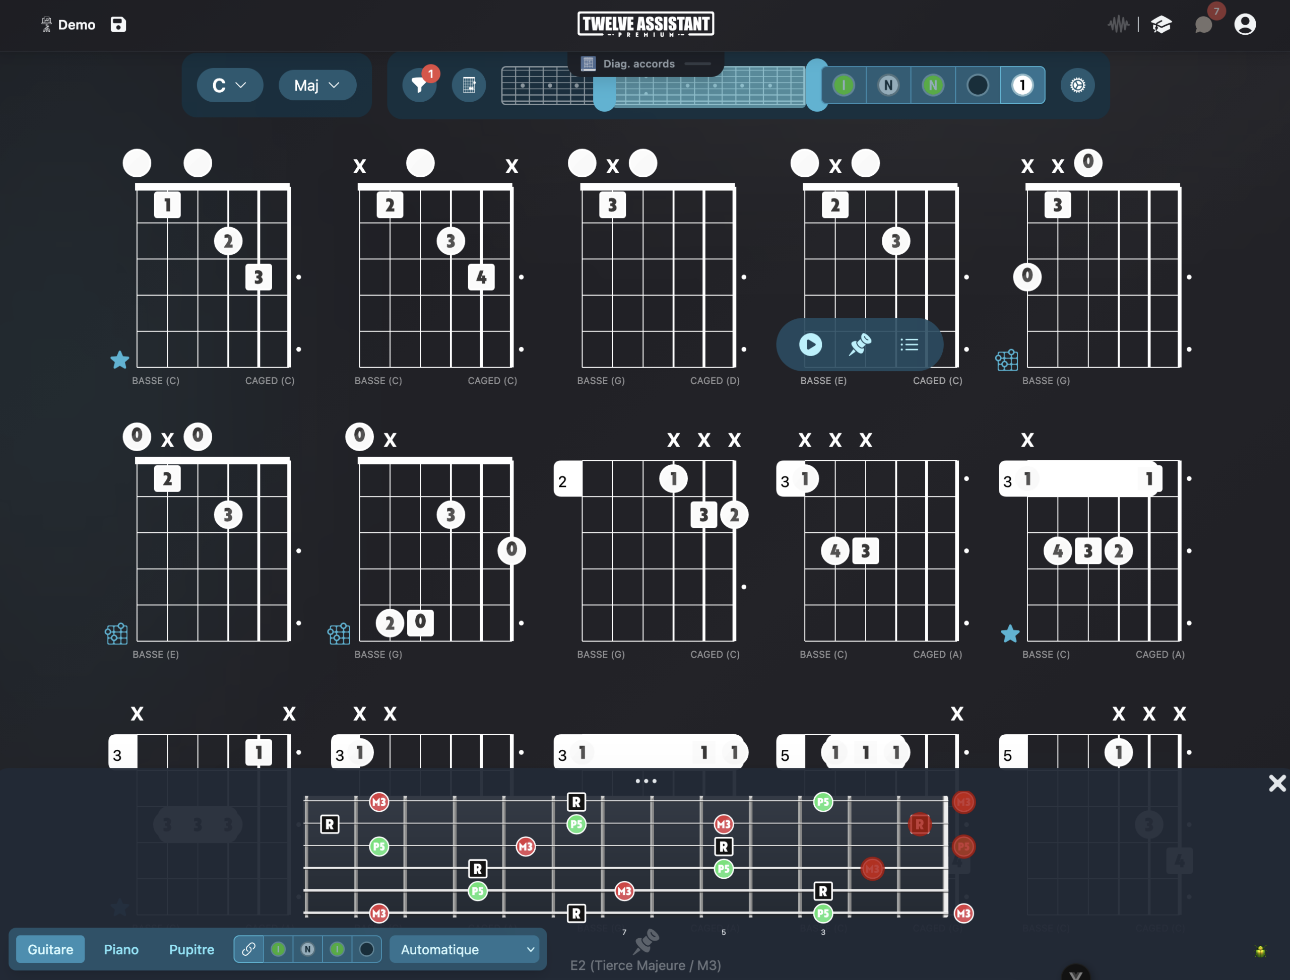Switch to Piano tab
1290x980 pixels.
tap(121, 949)
